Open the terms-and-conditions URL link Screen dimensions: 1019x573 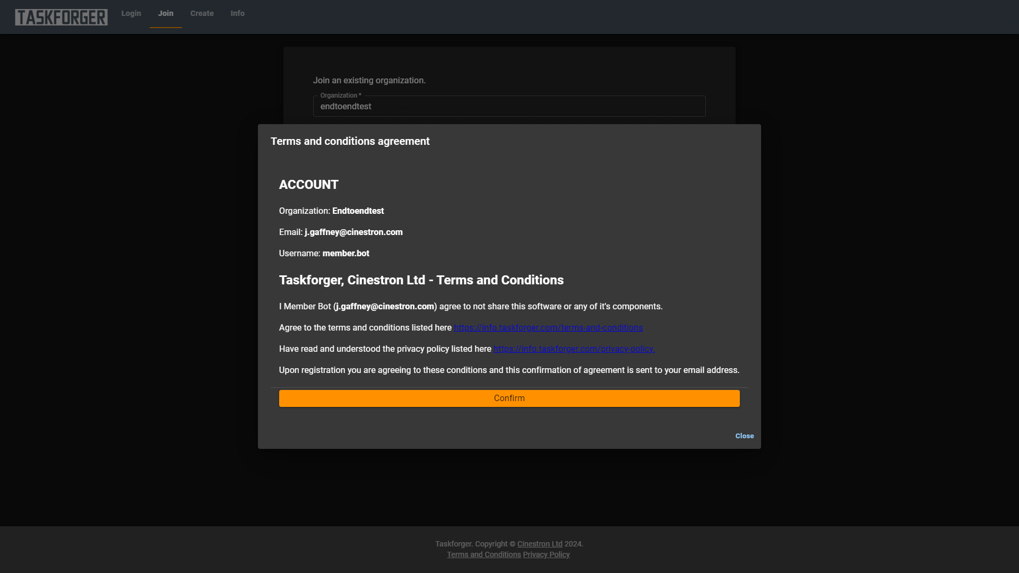click(548, 328)
